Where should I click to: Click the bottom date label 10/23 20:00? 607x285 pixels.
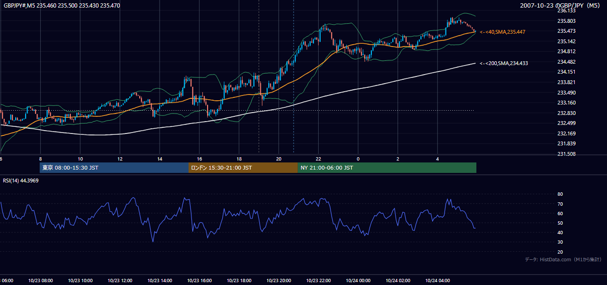click(x=278, y=281)
